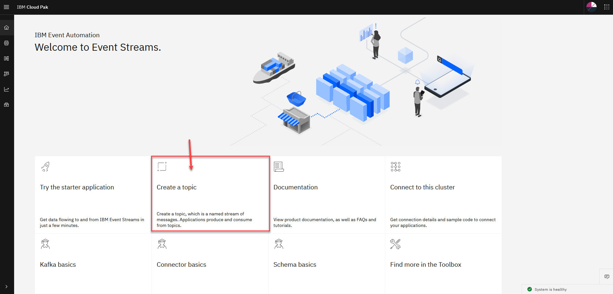Expand the left sidebar navigation

[x=6, y=287]
